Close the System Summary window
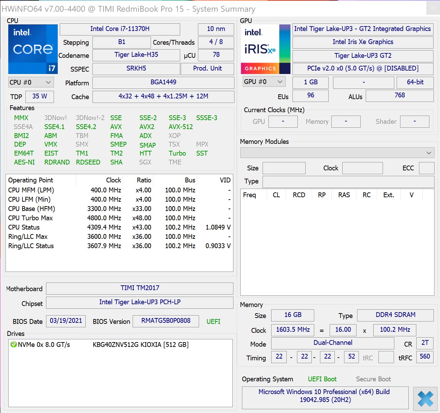The image size is (440, 413). pyautogui.click(x=433, y=8)
